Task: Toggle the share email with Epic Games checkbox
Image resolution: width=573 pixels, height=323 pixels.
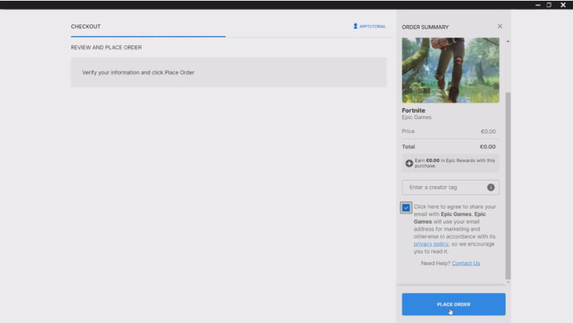Action: click(x=406, y=208)
